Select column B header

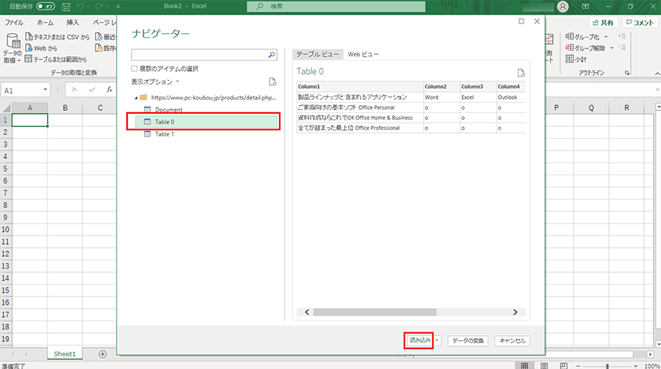65,108
